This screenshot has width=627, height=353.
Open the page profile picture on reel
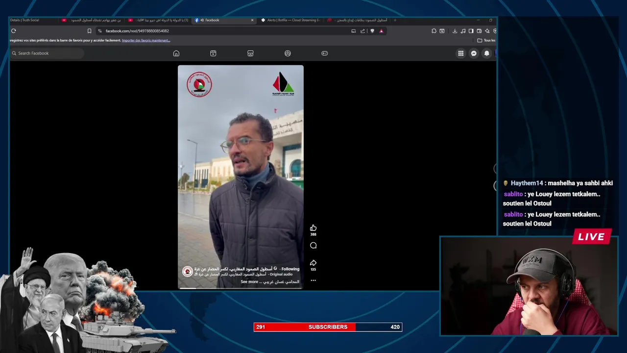pyautogui.click(x=187, y=272)
